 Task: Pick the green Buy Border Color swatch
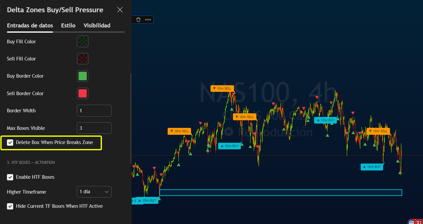82,76
